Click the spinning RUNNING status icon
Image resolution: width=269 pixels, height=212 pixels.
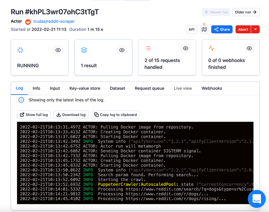[20, 50]
